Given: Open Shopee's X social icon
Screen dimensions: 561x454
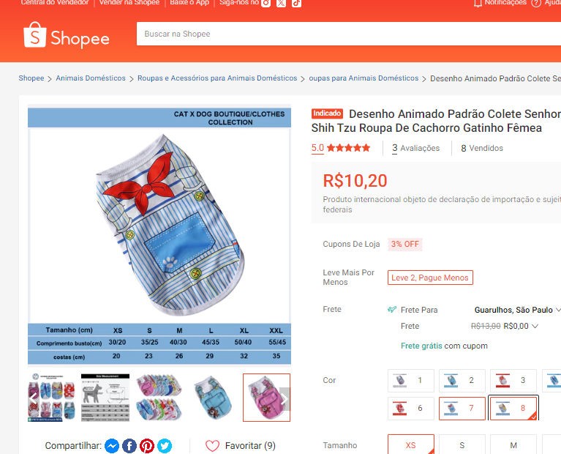Looking at the screenshot, I should (x=281, y=3).
